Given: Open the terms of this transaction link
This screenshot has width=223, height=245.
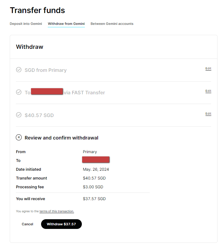Looking at the screenshot, I should pos(57,211).
